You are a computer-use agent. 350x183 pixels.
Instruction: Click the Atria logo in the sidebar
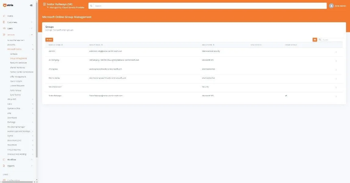tap(8, 5)
